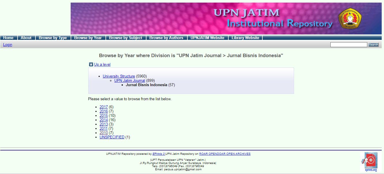Screen dimensions: 384x174
Task: Click inside the search text field
Action: [x=349, y=45]
